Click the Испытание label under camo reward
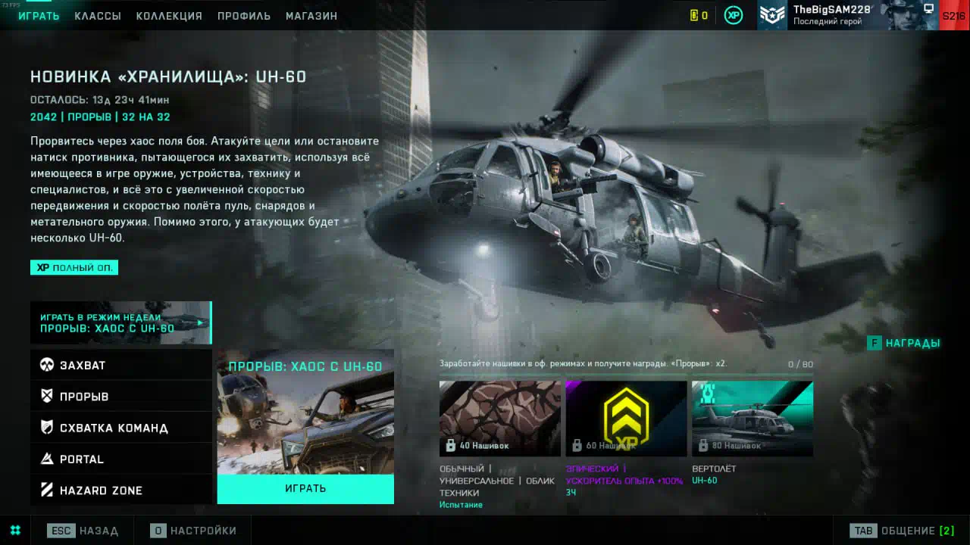This screenshot has height=545, width=970. tap(461, 505)
